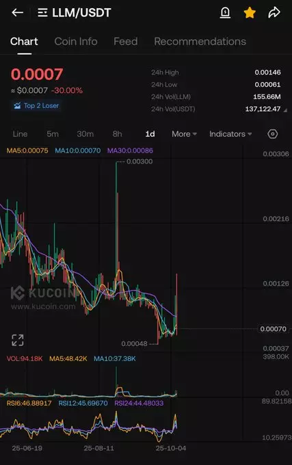
Task: Go to Recommendations tab
Action: [x=200, y=42]
